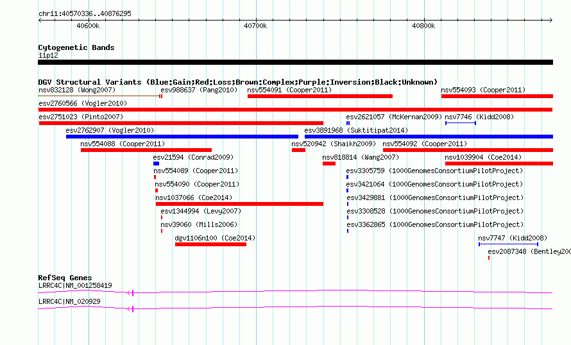Click the esv2751023 (Pinto2007) label
Screen dimensions: 571x345
pyautogui.click(x=81, y=117)
